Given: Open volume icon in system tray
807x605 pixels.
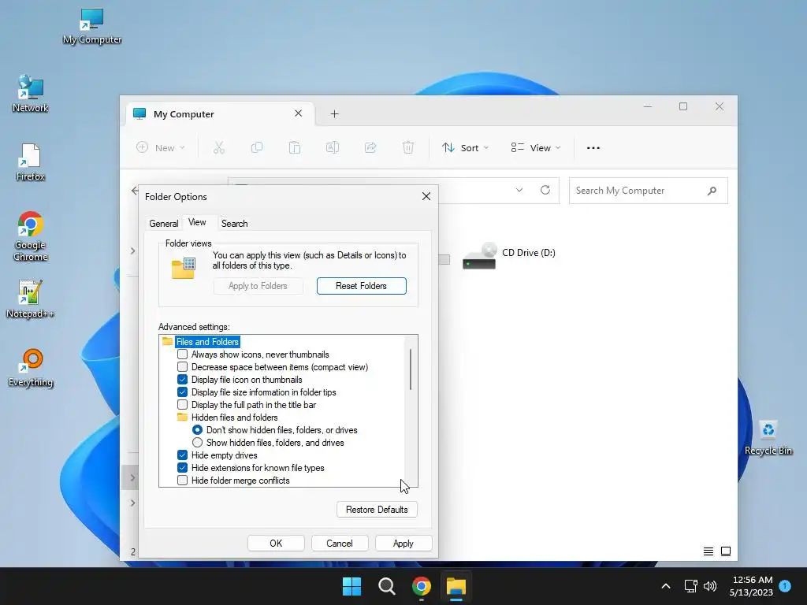Looking at the screenshot, I should (710, 586).
